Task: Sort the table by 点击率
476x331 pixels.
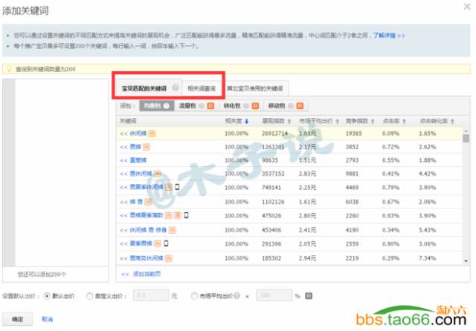Action: click(394, 121)
